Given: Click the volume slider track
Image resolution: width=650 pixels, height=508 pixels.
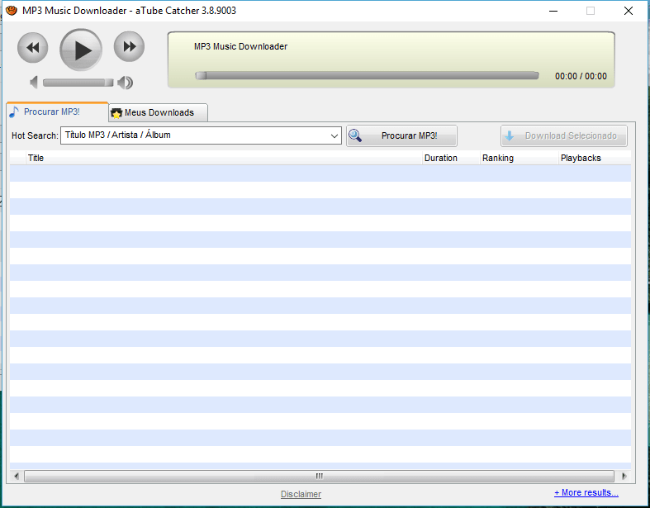Looking at the screenshot, I should [78, 82].
